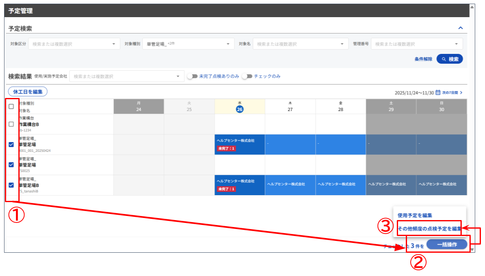Open the 対象種別 dropdown
The image size is (485, 276).
click(188, 44)
